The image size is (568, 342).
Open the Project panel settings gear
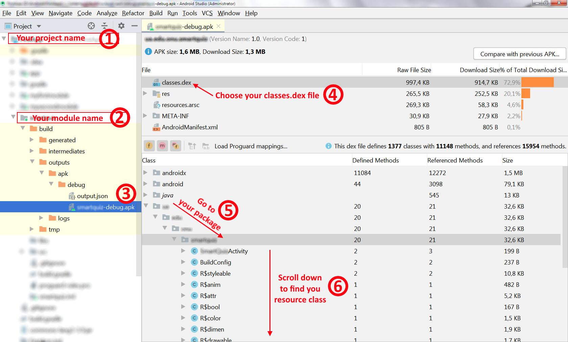(x=121, y=26)
